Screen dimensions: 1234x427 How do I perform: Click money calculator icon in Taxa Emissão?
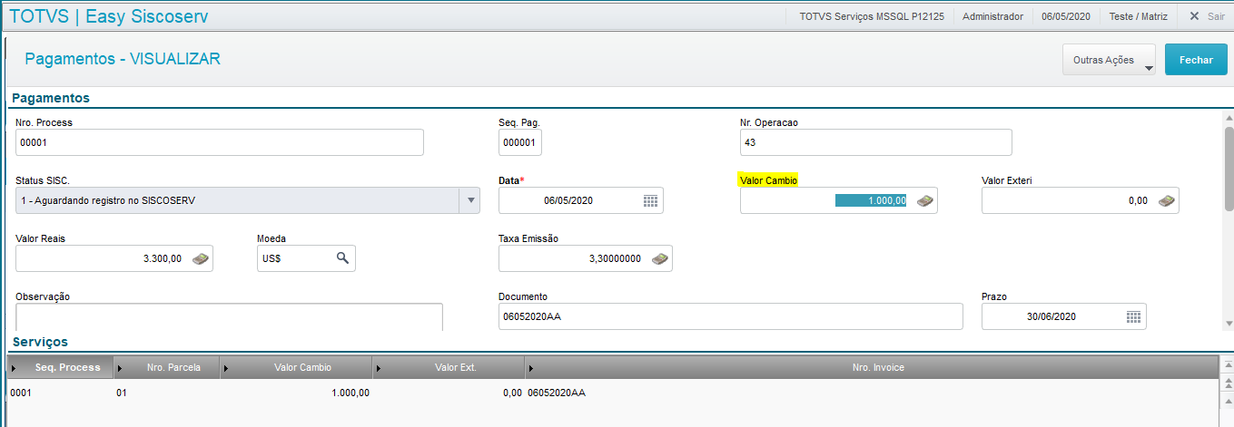(x=659, y=258)
